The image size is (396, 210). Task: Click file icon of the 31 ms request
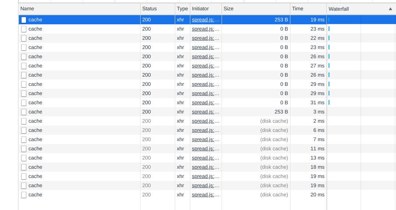[24, 103]
